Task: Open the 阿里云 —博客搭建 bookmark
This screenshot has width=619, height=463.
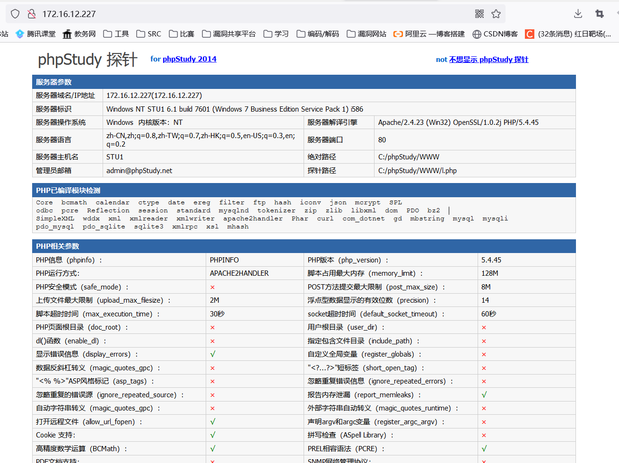Action: 429,34
